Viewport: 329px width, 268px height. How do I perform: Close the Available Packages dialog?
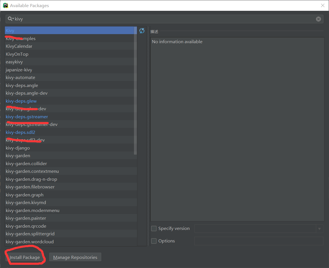(323, 5)
